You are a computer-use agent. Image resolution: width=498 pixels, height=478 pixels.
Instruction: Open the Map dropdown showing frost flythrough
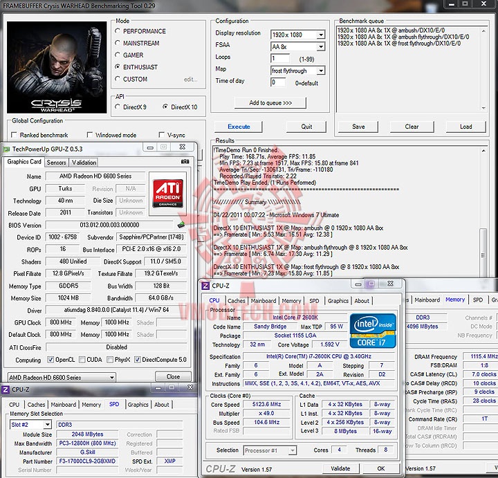(x=321, y=71)
